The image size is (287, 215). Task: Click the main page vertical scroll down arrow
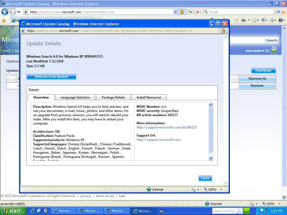(284, 197)
